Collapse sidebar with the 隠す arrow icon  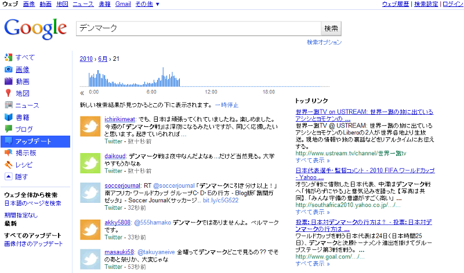coord(8,177)
